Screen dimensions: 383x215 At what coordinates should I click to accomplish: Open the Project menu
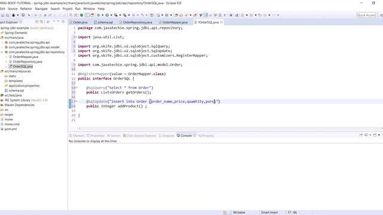pyautogui.click(x=68, y=8)
